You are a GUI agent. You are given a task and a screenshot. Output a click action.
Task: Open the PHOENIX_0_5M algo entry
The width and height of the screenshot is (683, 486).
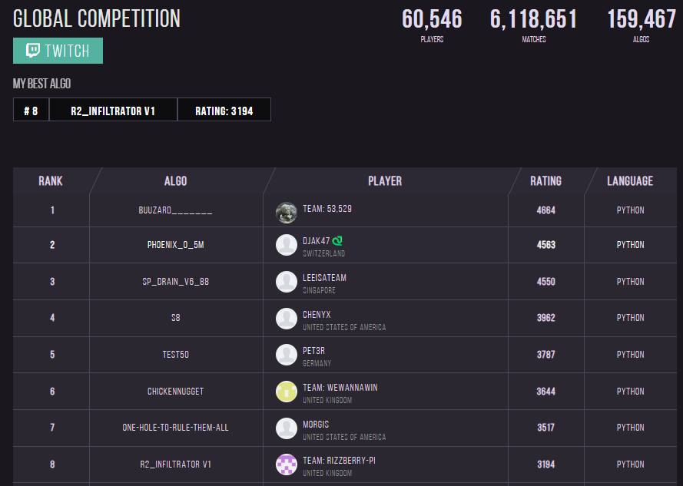tap(175, 245)
